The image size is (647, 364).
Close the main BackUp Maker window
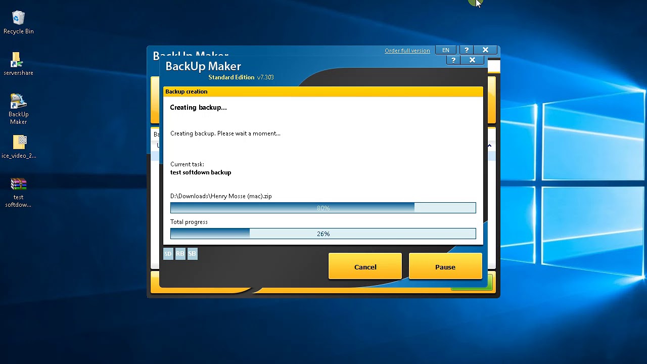coord(485,50)
